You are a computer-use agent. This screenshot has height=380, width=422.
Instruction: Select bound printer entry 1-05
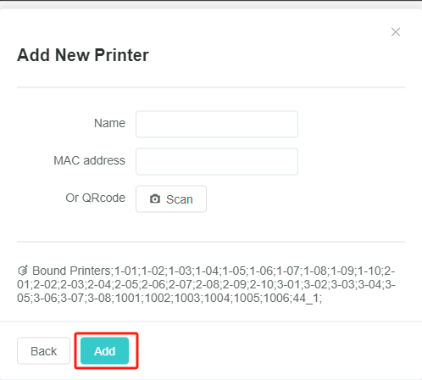coord(234,271)
